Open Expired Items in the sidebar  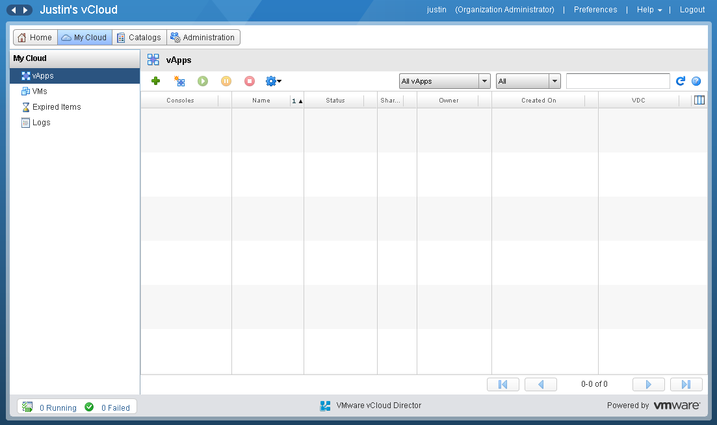point(75,107)
